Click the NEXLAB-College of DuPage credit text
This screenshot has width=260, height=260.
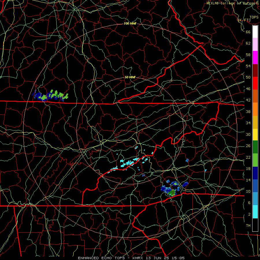(233, 3)
